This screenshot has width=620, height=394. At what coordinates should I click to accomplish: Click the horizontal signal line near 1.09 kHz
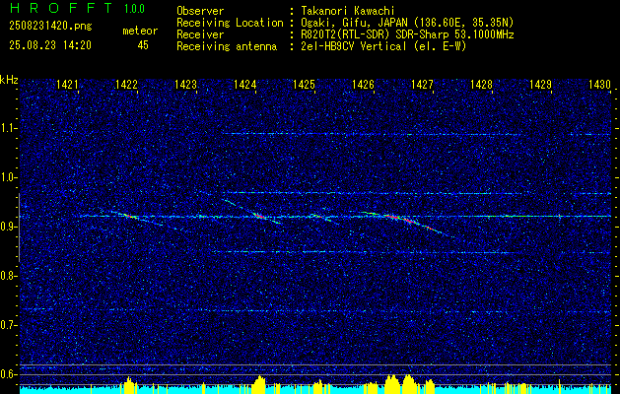pyautogui.click(x=374, y=134)
